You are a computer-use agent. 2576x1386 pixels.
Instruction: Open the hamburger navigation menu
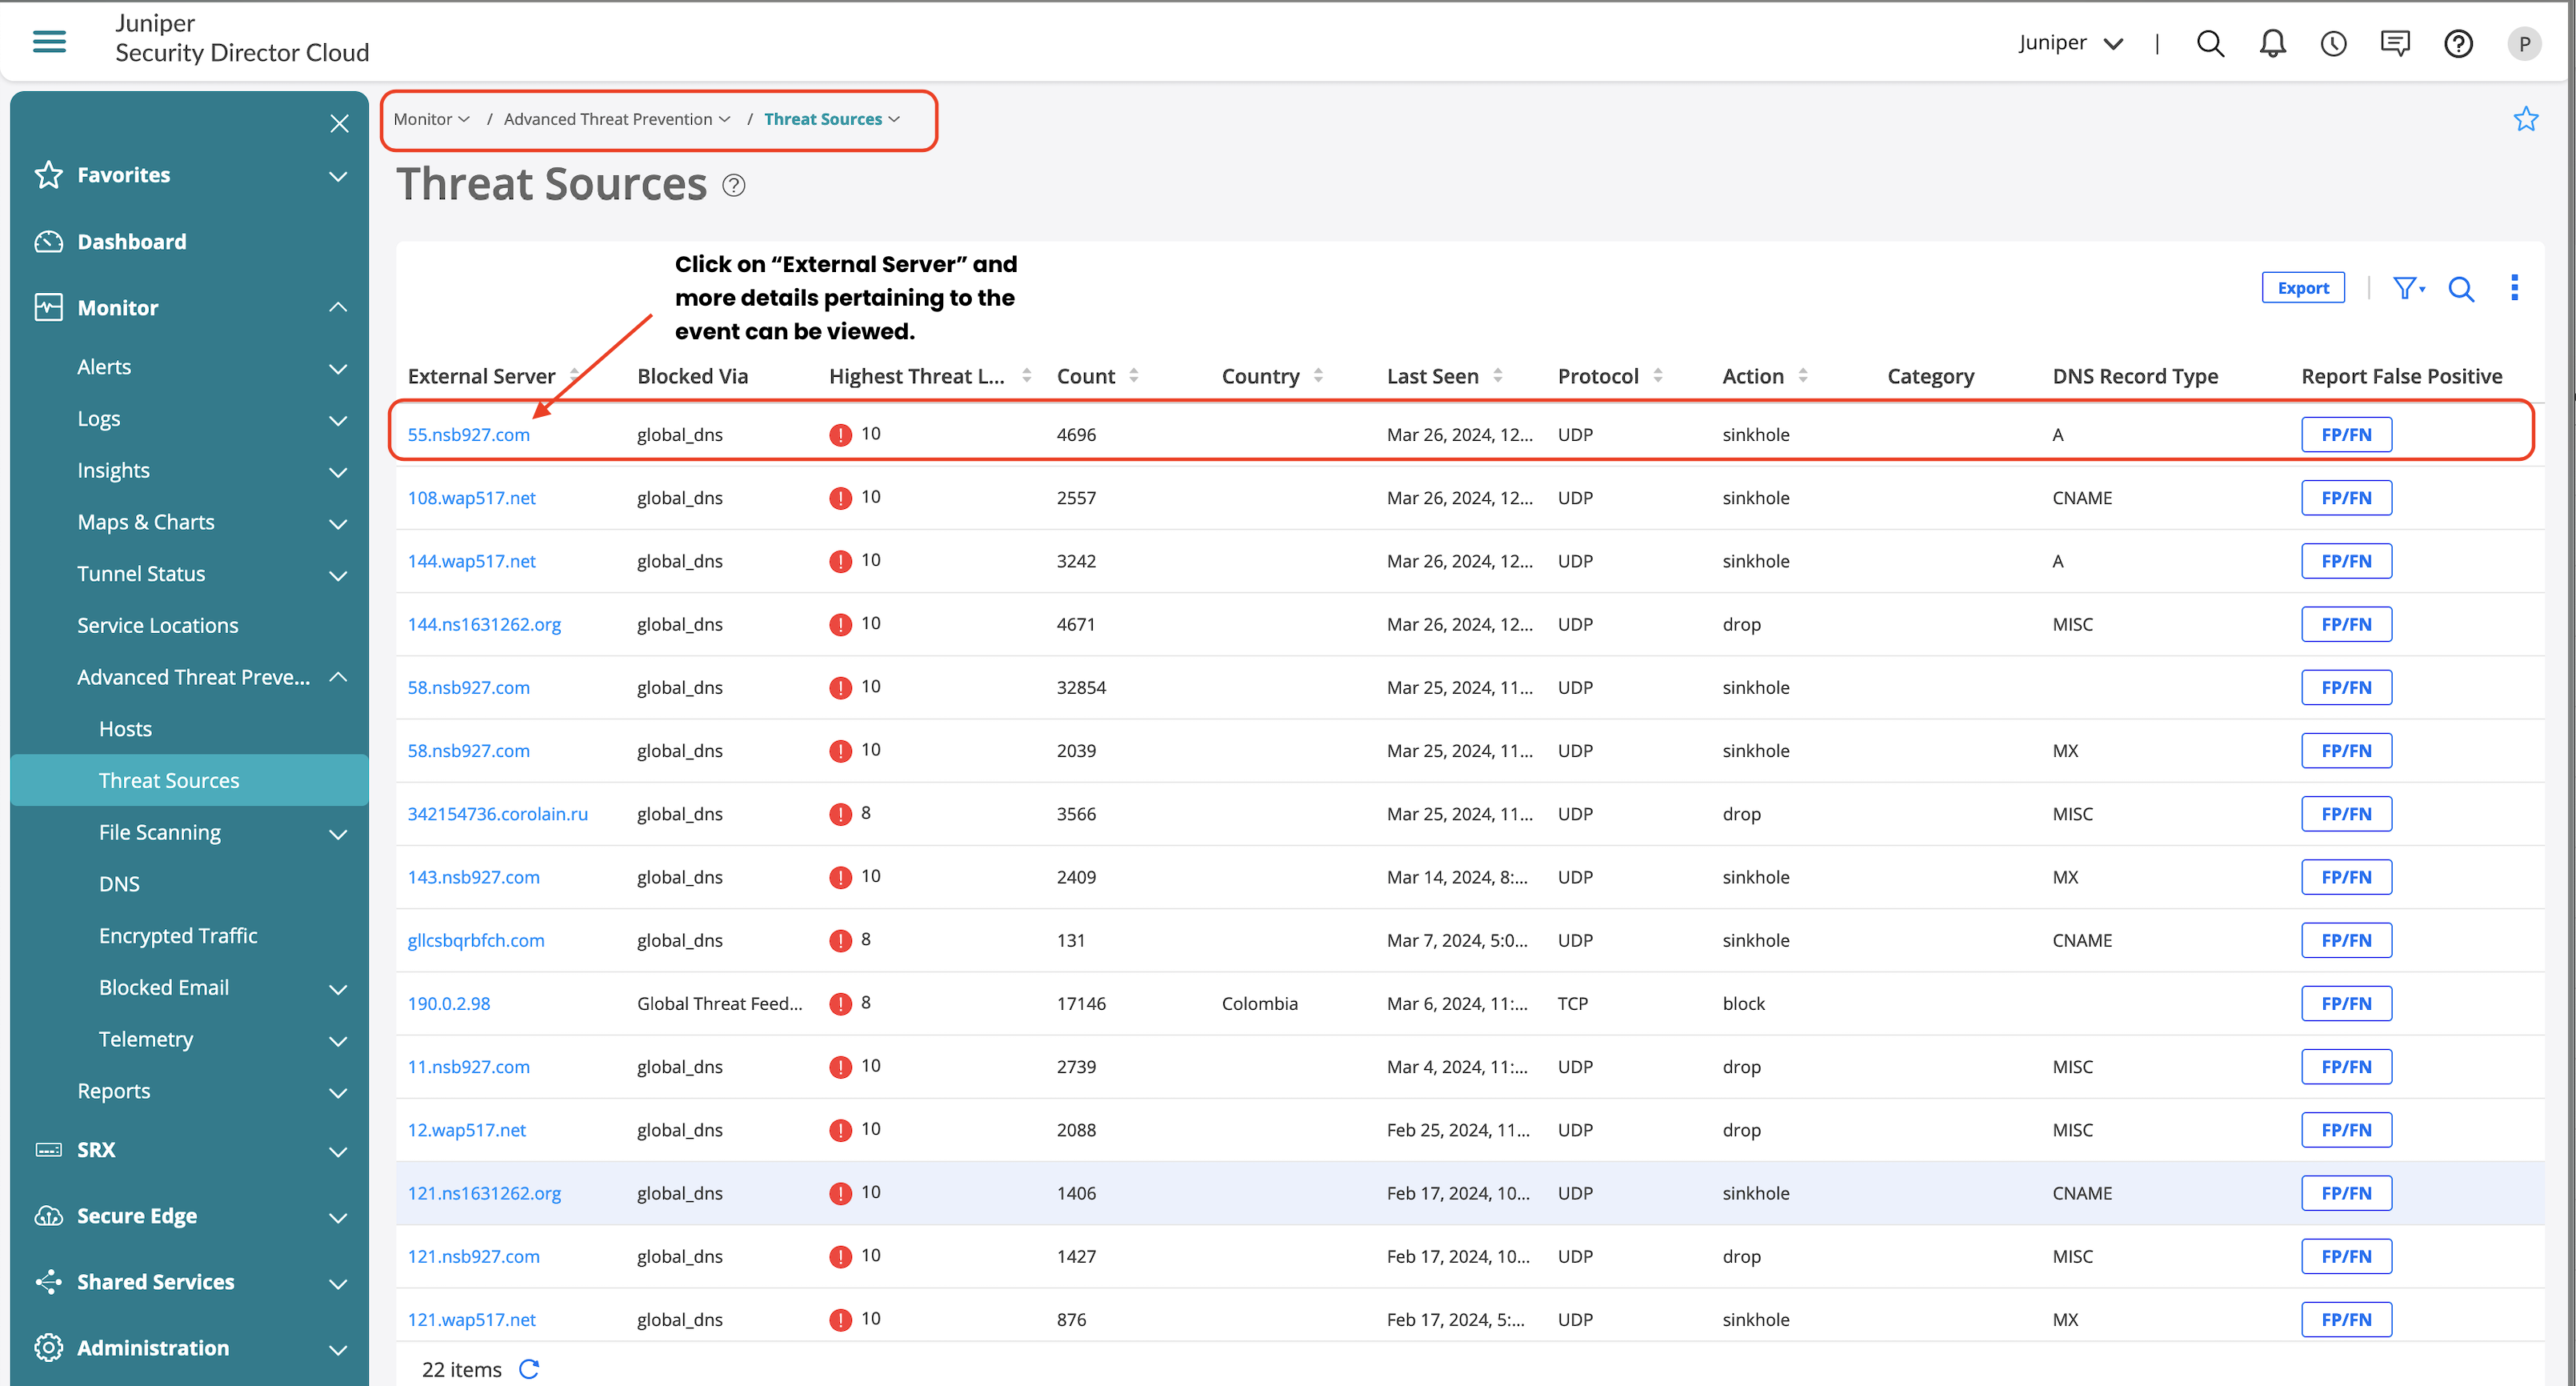(49, 41)
